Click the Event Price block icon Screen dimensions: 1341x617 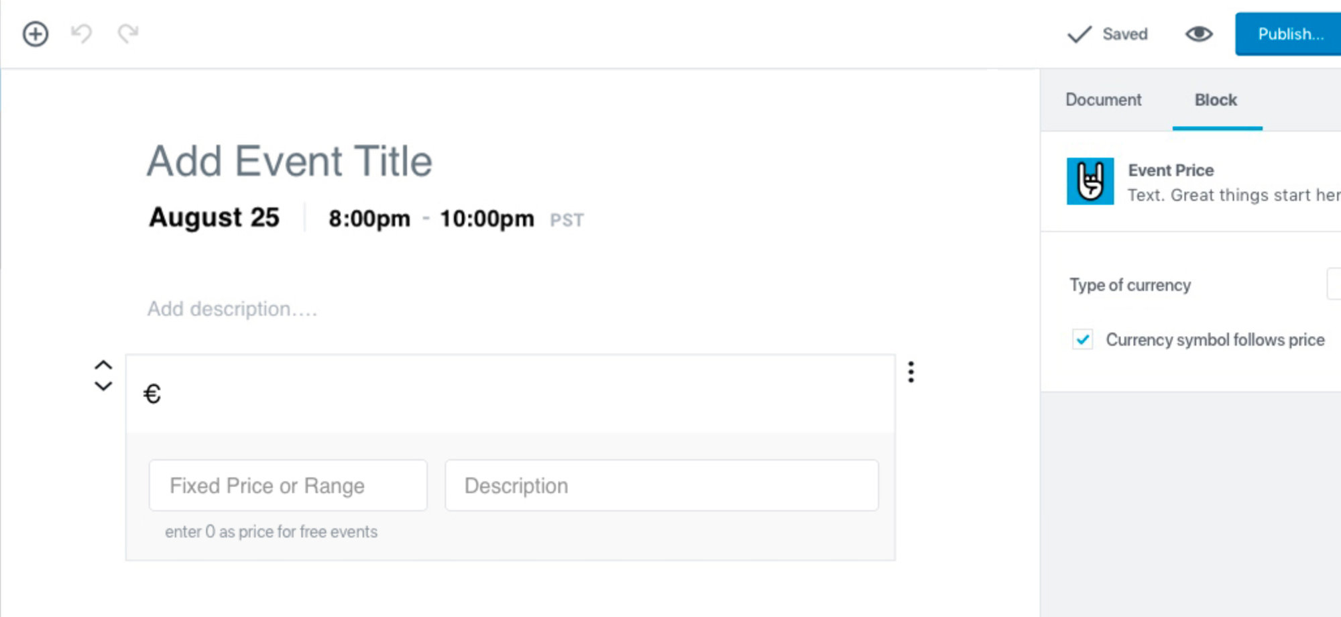click(1090, 181)
